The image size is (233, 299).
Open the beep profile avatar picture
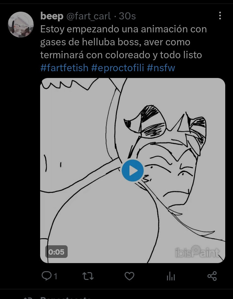21,24
